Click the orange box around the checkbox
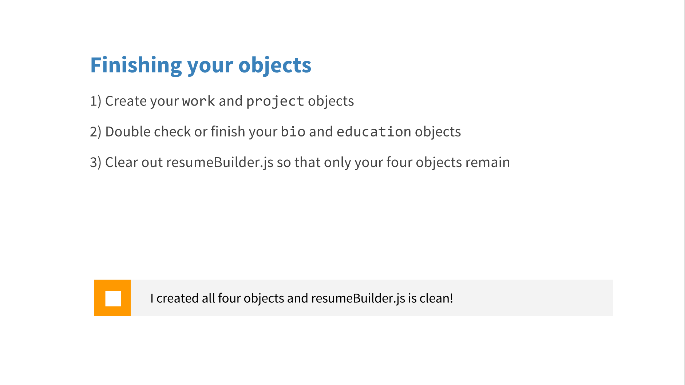The image size is (685, 385). tap(99, 287)
